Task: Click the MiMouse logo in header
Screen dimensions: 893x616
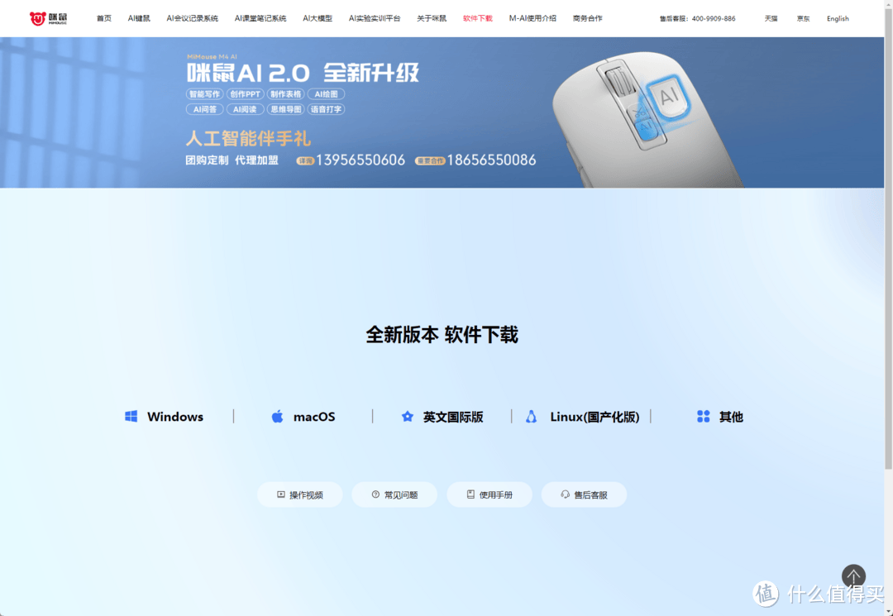Action: pyautogui.click(x=48, y=18)
